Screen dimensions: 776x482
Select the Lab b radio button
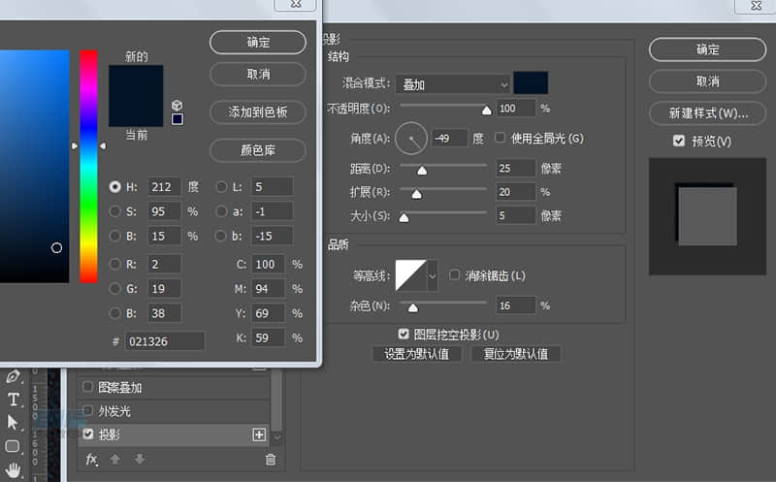coord(220,236)
